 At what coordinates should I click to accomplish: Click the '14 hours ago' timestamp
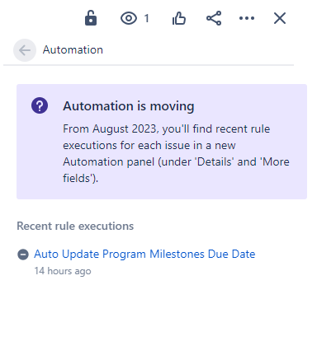(63, 271)
